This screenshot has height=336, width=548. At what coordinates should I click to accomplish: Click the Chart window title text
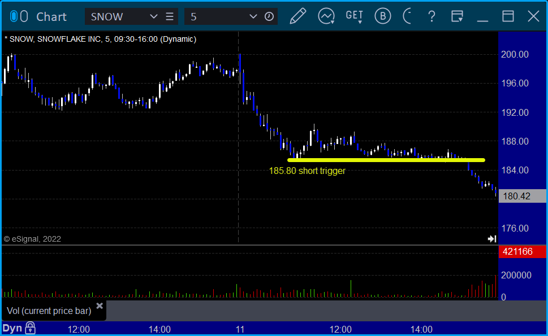(51, 17)
